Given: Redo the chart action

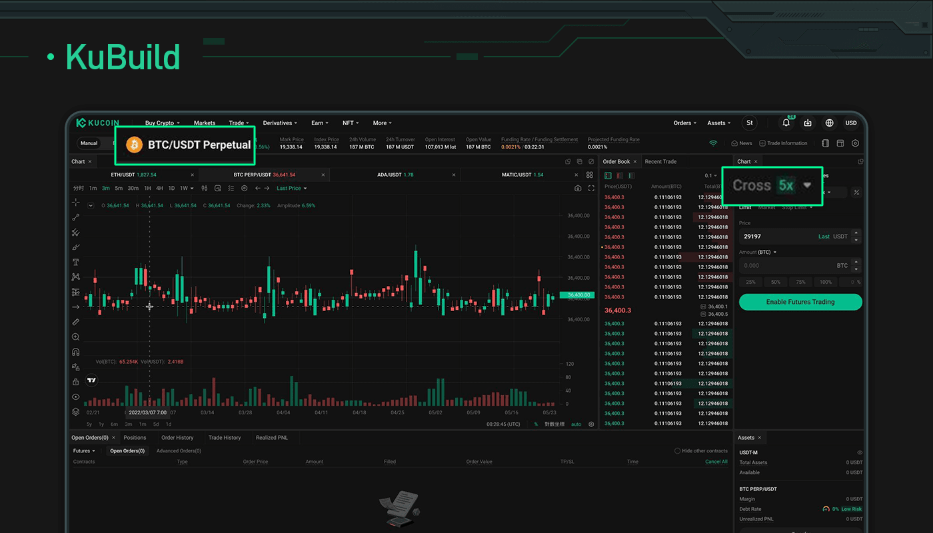Looking at the screenshot, I should click(x=268, y=189).
